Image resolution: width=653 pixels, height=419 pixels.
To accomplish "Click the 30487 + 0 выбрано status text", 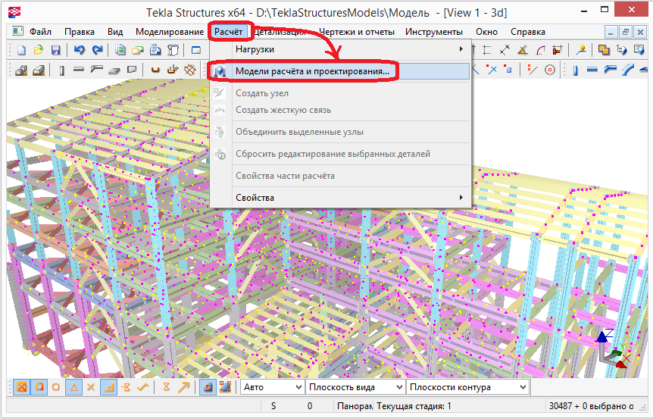I will tap(592, 406).
